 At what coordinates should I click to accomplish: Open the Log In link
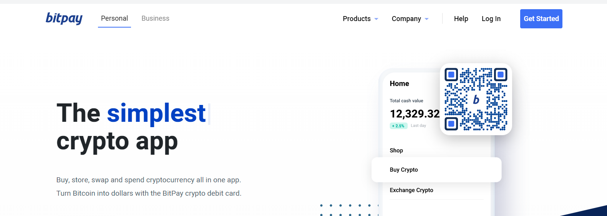pyautogui.click(x=491, y=19)
